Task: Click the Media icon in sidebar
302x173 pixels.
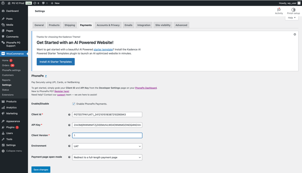Action: click(x=3, y=25)
